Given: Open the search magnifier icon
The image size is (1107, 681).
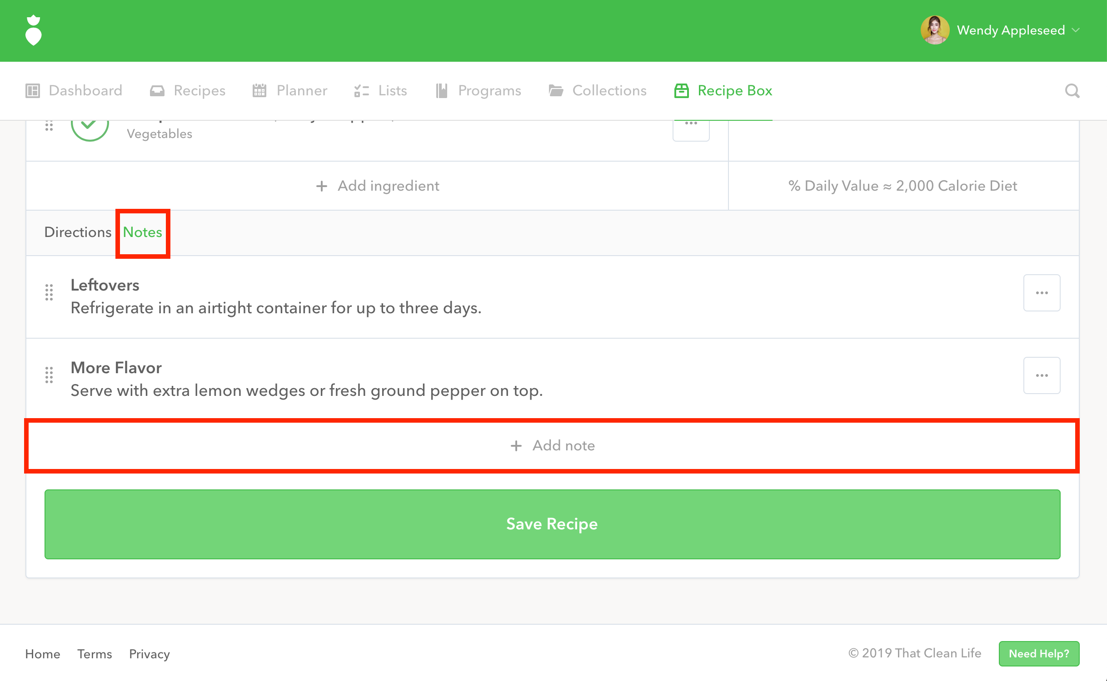Looking at the screenshot, I should [x=1072, y=91].
